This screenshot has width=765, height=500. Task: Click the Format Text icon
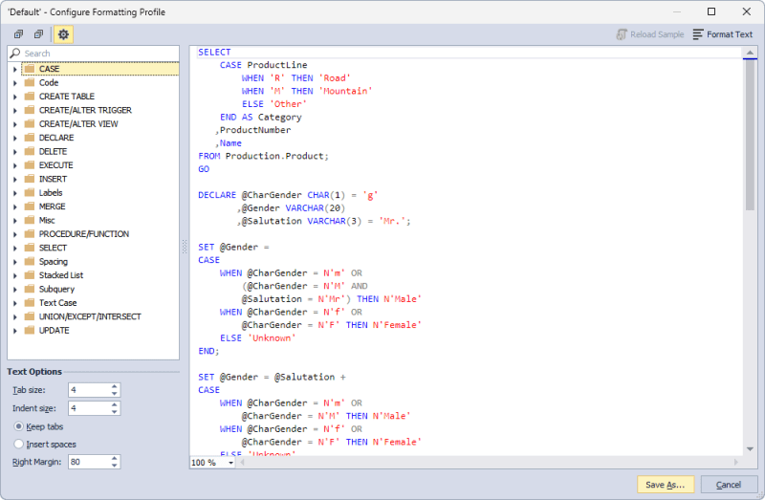pos(698,34)
